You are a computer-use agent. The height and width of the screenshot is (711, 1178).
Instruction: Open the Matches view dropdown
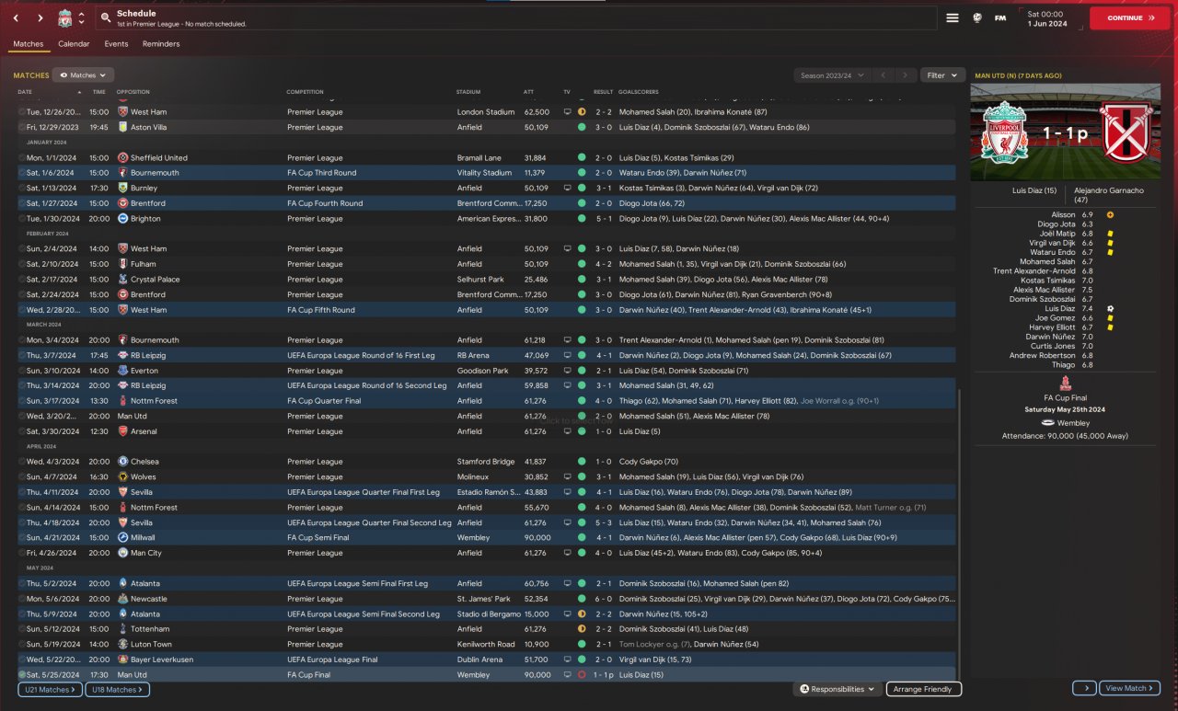83,75
